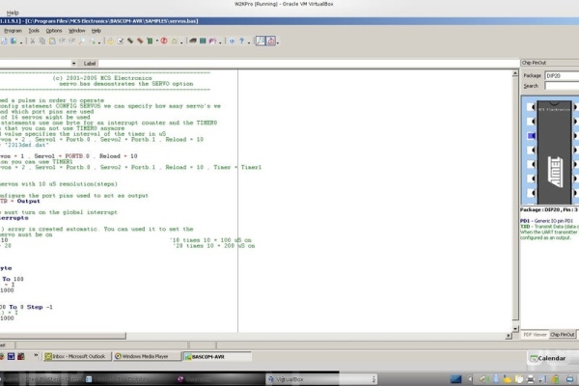Viewport: 579px width, 386px height.
Task: Click the blue globe web icon
Action: 232,41
